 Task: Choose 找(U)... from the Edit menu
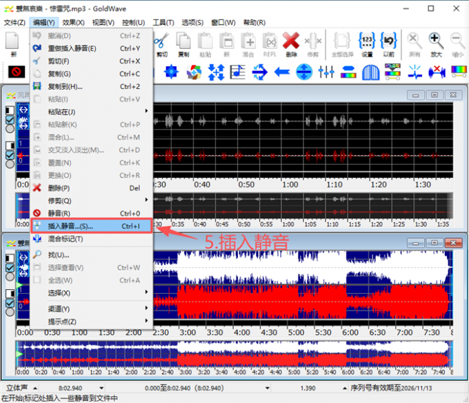pos(92,255)
